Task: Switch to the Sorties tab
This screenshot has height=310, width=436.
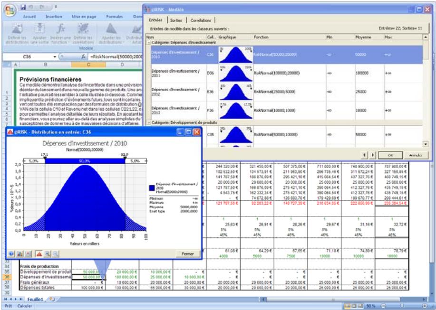Action: [176, 20]
